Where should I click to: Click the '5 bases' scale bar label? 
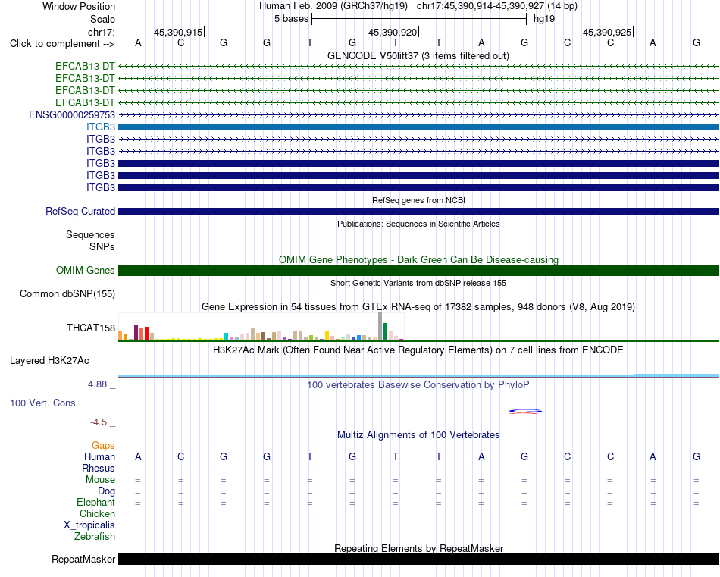(292, 19)
